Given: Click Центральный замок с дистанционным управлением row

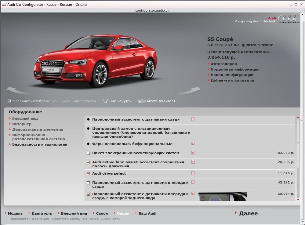Looking at the screenshot, I should tap(190, 132).
